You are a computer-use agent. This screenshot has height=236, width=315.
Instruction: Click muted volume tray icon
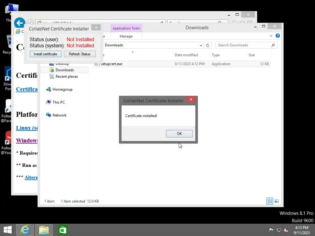pyautogui.click(x=286, y=230)
